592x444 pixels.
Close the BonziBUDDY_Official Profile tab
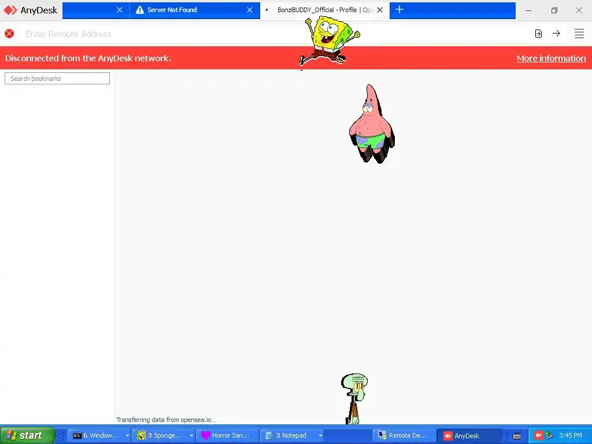(x=380, y=10)
